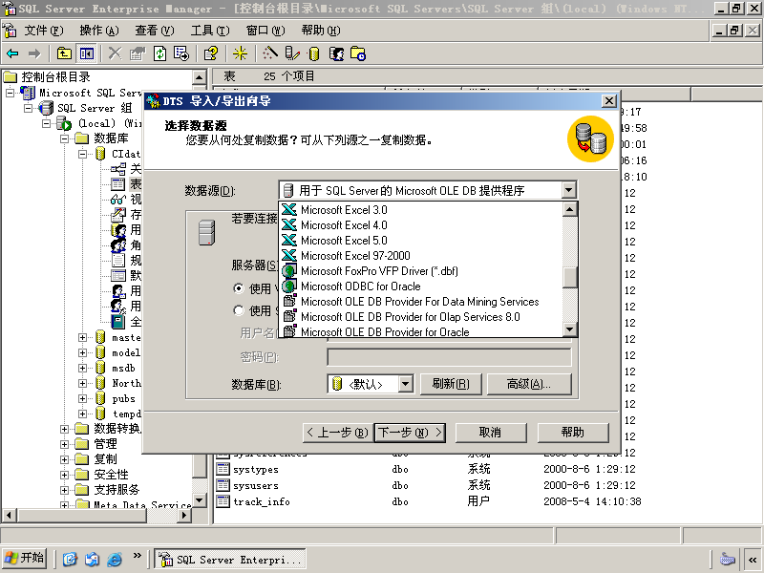
Task: Click the New yellow star toolbar icon
Action: (x=240, y=53)
